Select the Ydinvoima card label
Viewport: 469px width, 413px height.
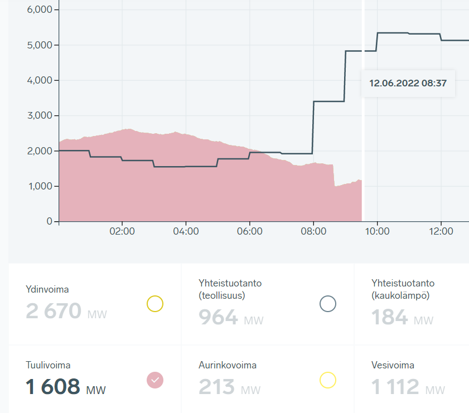tap(47, 289)
